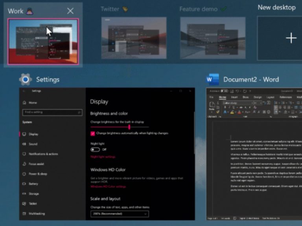Select Multitasking in Settings sidebar
This screenshot has height=226, width=302.
[x=37, y=213]
